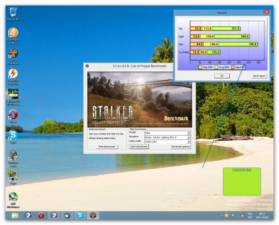Open the Skype desktop shortcut
This screenshot has width=279, height=225.
[x=13, y=137]
